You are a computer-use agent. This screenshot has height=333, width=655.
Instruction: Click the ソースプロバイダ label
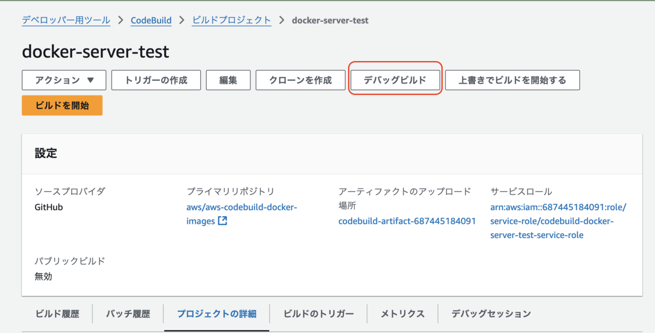(x=70, y=192)
